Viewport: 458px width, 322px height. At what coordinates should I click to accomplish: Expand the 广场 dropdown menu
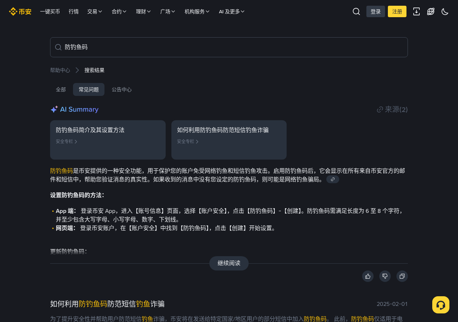point(168,11)
